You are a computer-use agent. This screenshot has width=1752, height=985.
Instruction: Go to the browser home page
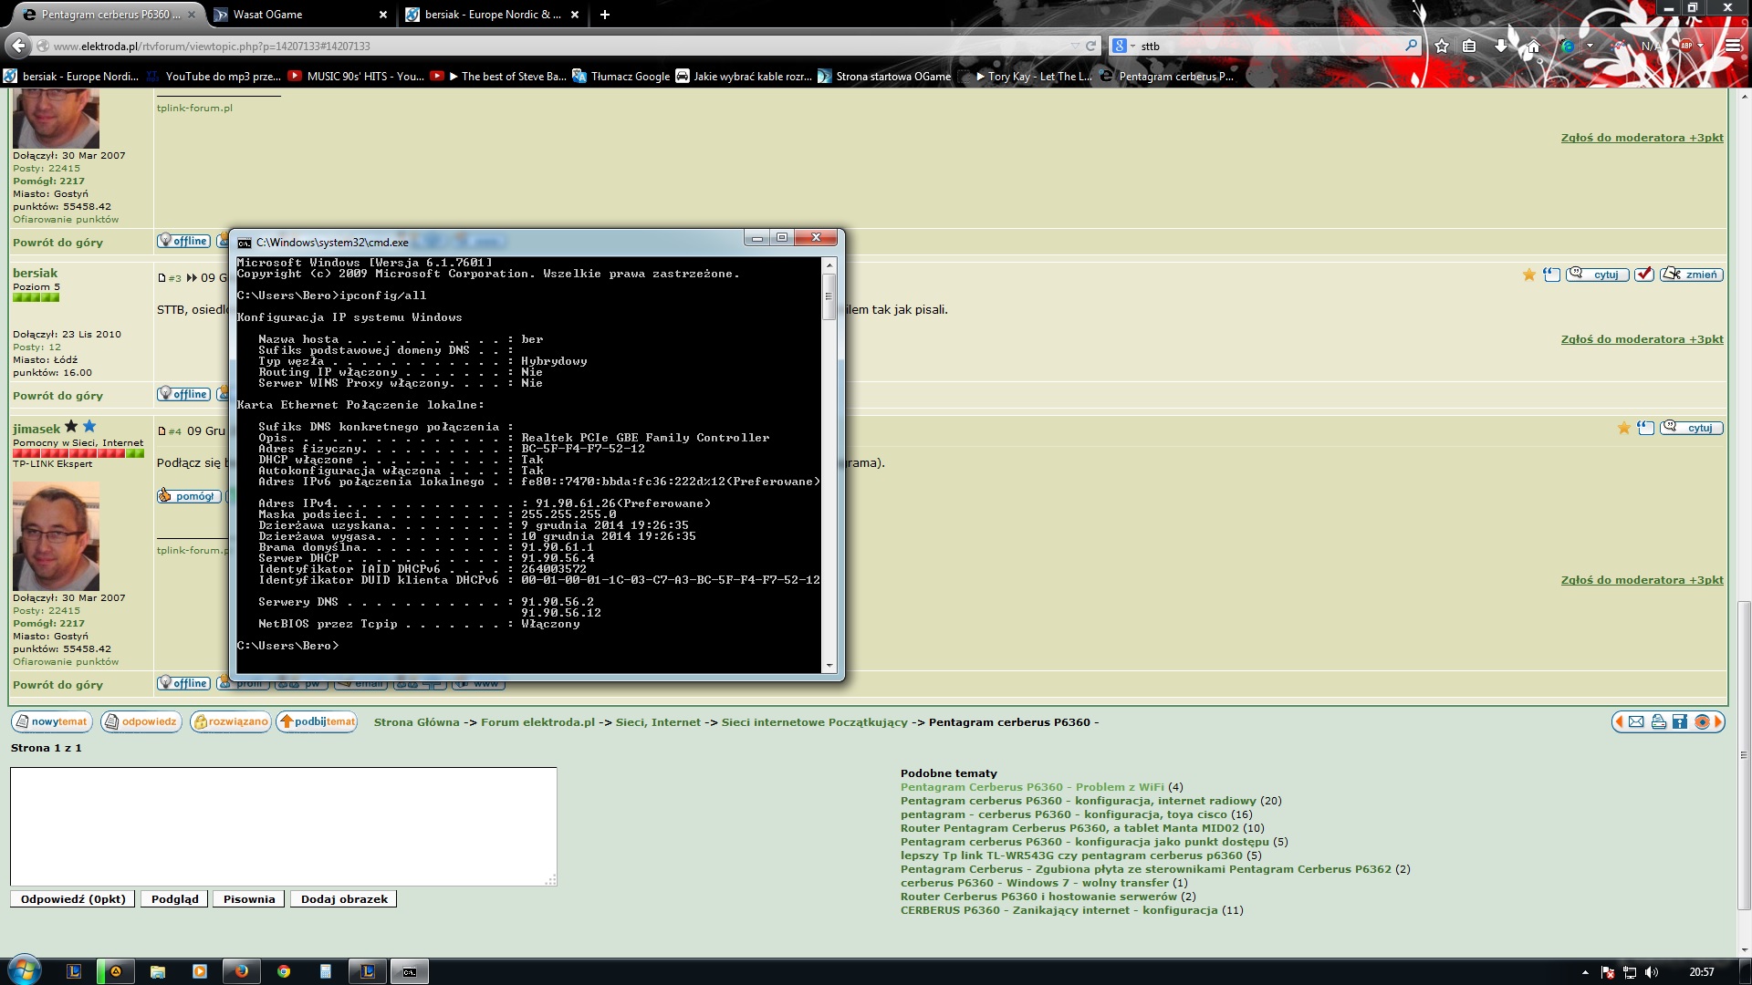pyautogui.click(x=1533, y=46)
